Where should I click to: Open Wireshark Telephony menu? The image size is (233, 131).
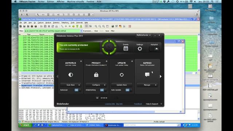[x=65, y=23]
